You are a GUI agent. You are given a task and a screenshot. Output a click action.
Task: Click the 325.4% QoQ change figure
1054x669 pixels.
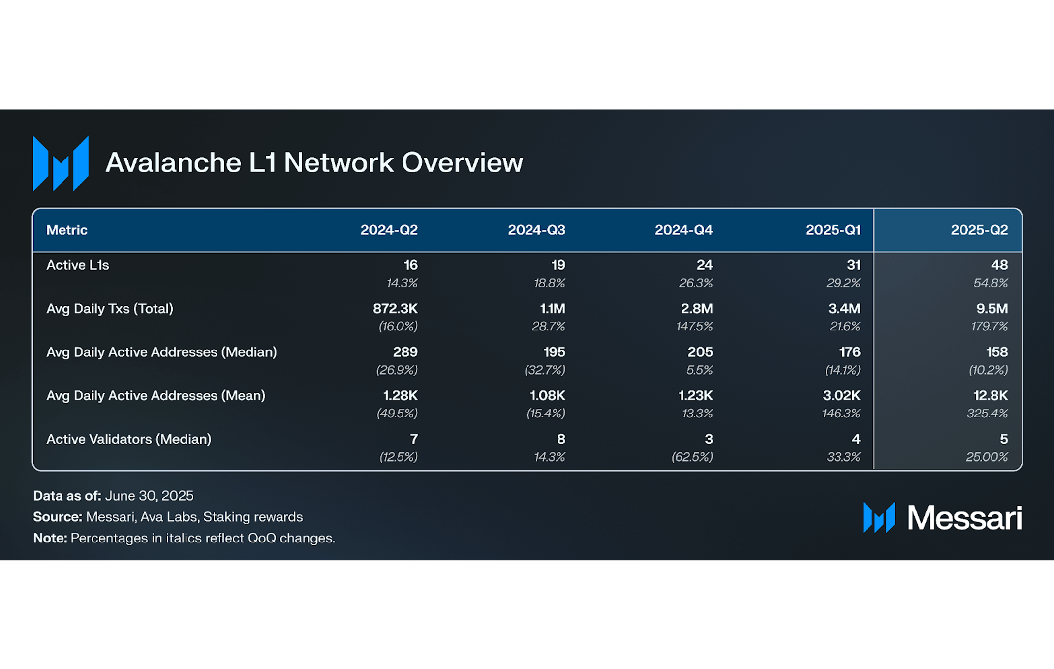987,413
